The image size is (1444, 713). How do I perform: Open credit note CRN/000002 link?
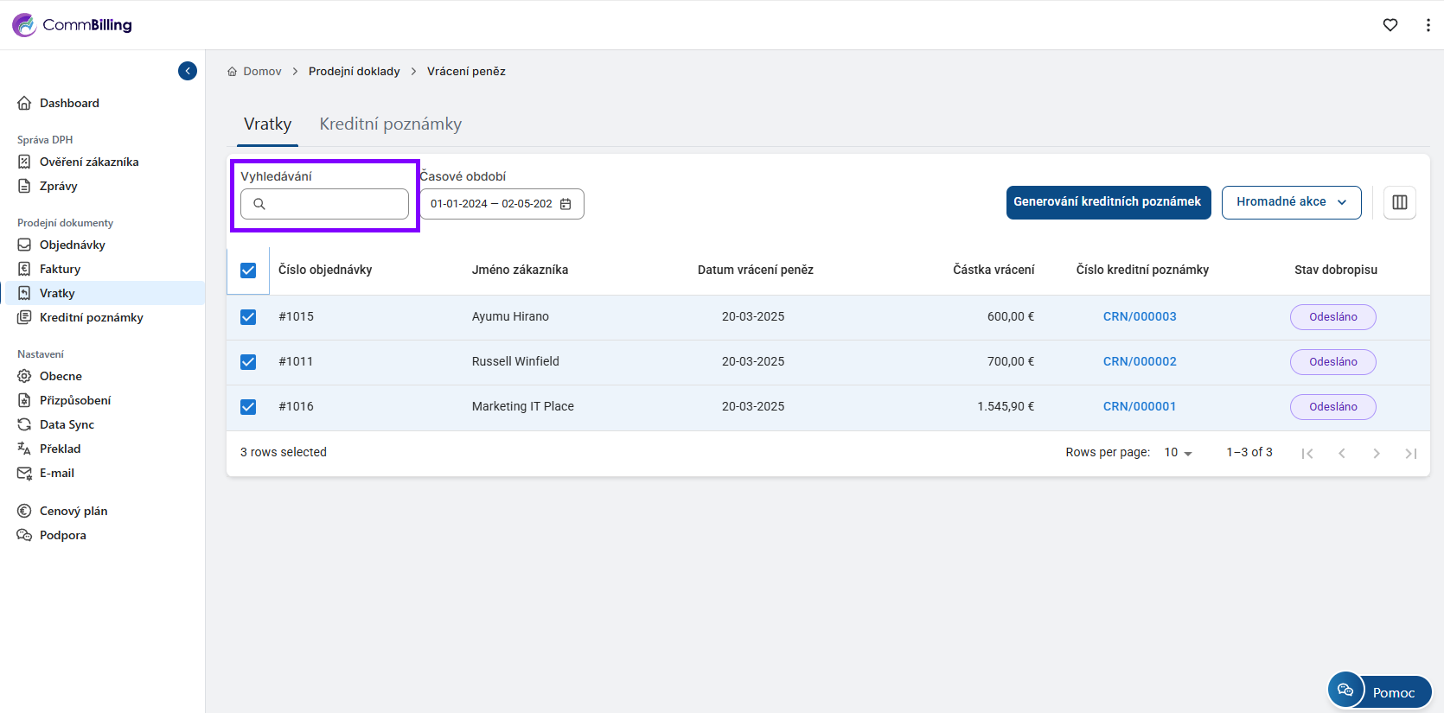click(1139, 362)
